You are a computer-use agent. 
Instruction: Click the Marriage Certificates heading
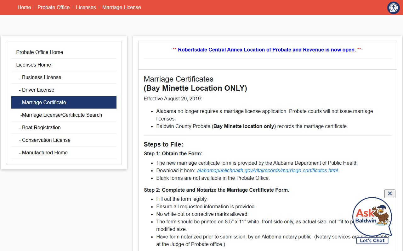click(x=179, y=79)
